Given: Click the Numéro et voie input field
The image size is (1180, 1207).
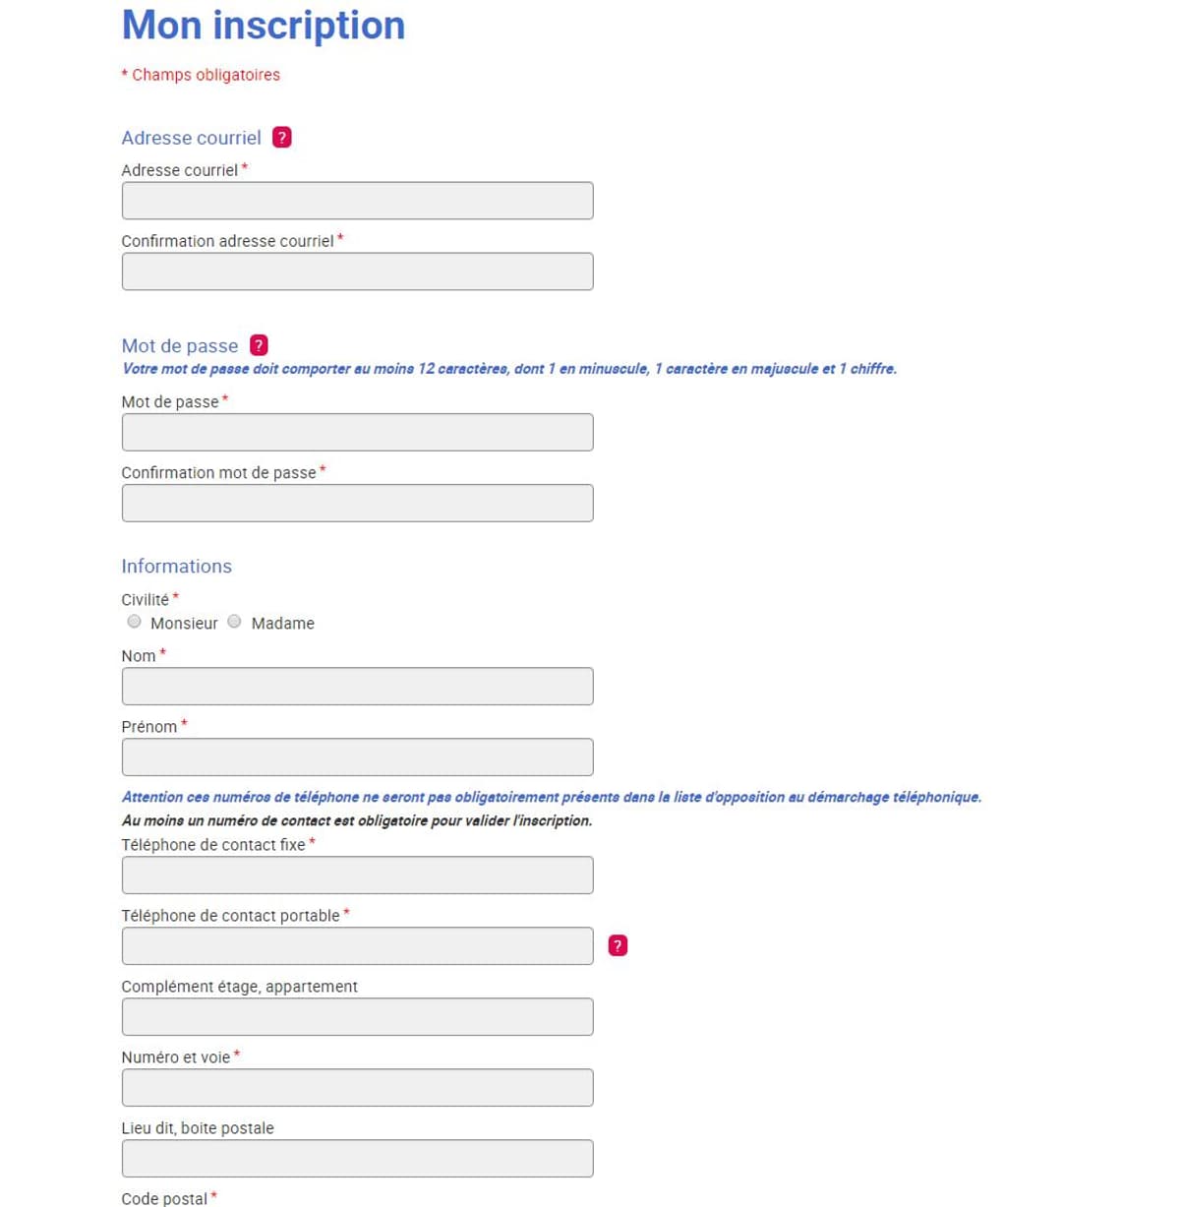Looking at the screenshot, I should (x=356, y=1087).
